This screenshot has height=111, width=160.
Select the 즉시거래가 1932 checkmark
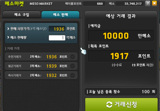[x=73, y=75]
